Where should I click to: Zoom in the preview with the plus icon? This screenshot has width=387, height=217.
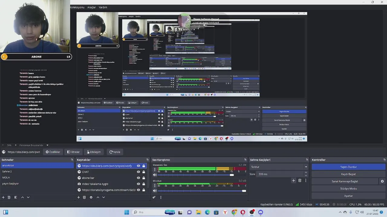(x=16, y=145)
